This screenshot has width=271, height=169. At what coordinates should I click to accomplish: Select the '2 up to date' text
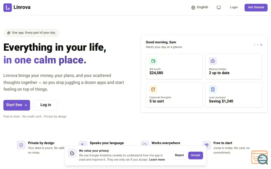click(x=219, y=73)
